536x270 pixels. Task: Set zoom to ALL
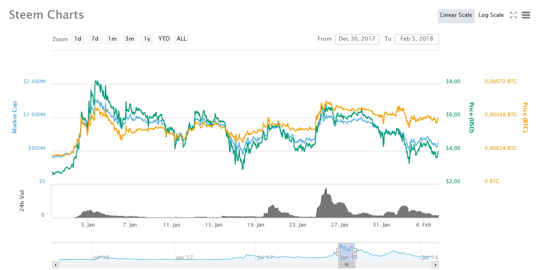(181, 39)
